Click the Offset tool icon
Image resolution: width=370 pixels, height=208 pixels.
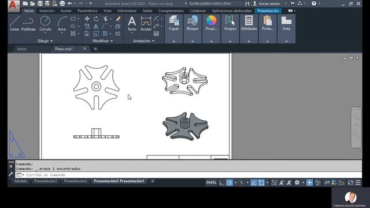118,34
